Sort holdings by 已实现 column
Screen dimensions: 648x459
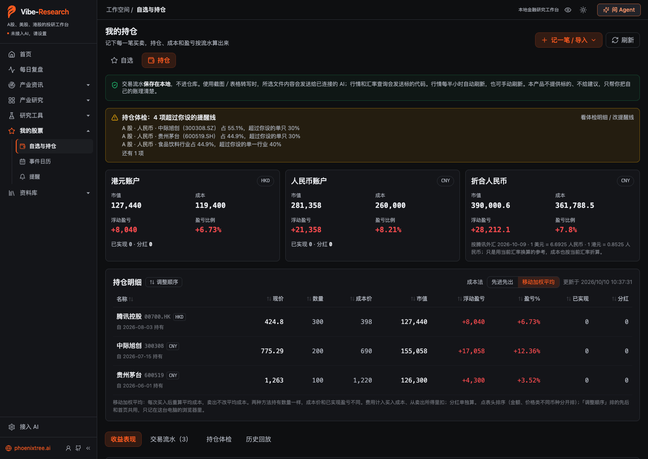pos(577,299)
